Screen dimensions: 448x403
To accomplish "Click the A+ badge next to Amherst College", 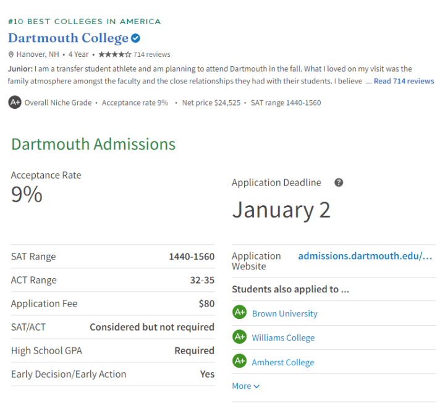I will pyautogui.click(x=239, y=361).
